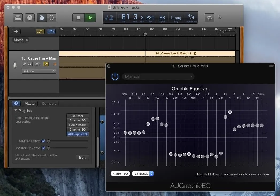
Task: Open the Library panel icon
Action: click(x=18, y=18)
